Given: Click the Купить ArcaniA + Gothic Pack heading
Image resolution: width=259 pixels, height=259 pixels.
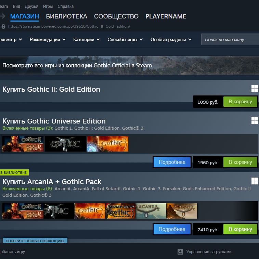Looking at the screenshot, I should pyautogui.click(x=52, y=182).
